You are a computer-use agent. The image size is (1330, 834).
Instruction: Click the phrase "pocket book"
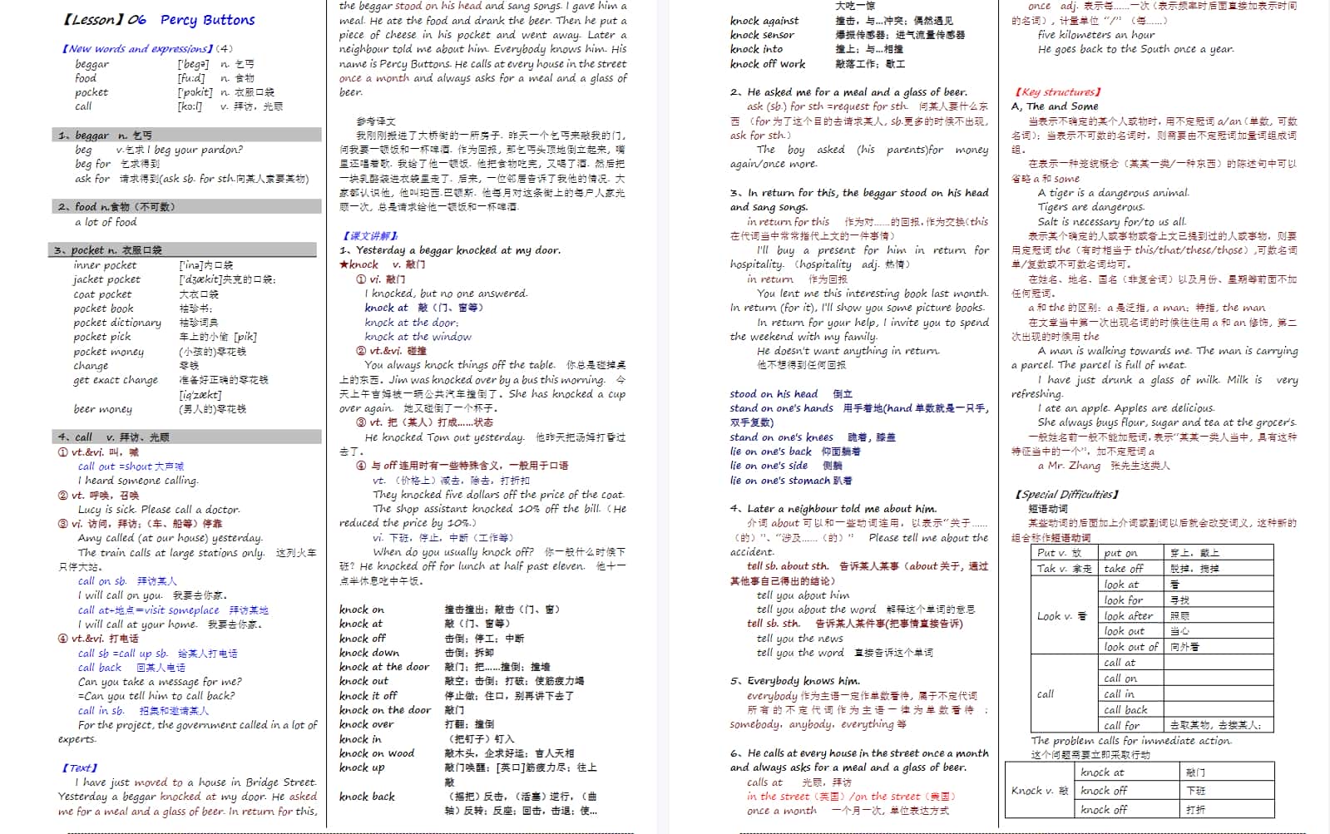point(103,308)
